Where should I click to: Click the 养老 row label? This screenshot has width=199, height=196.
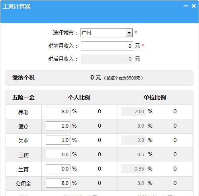(23, 112)
